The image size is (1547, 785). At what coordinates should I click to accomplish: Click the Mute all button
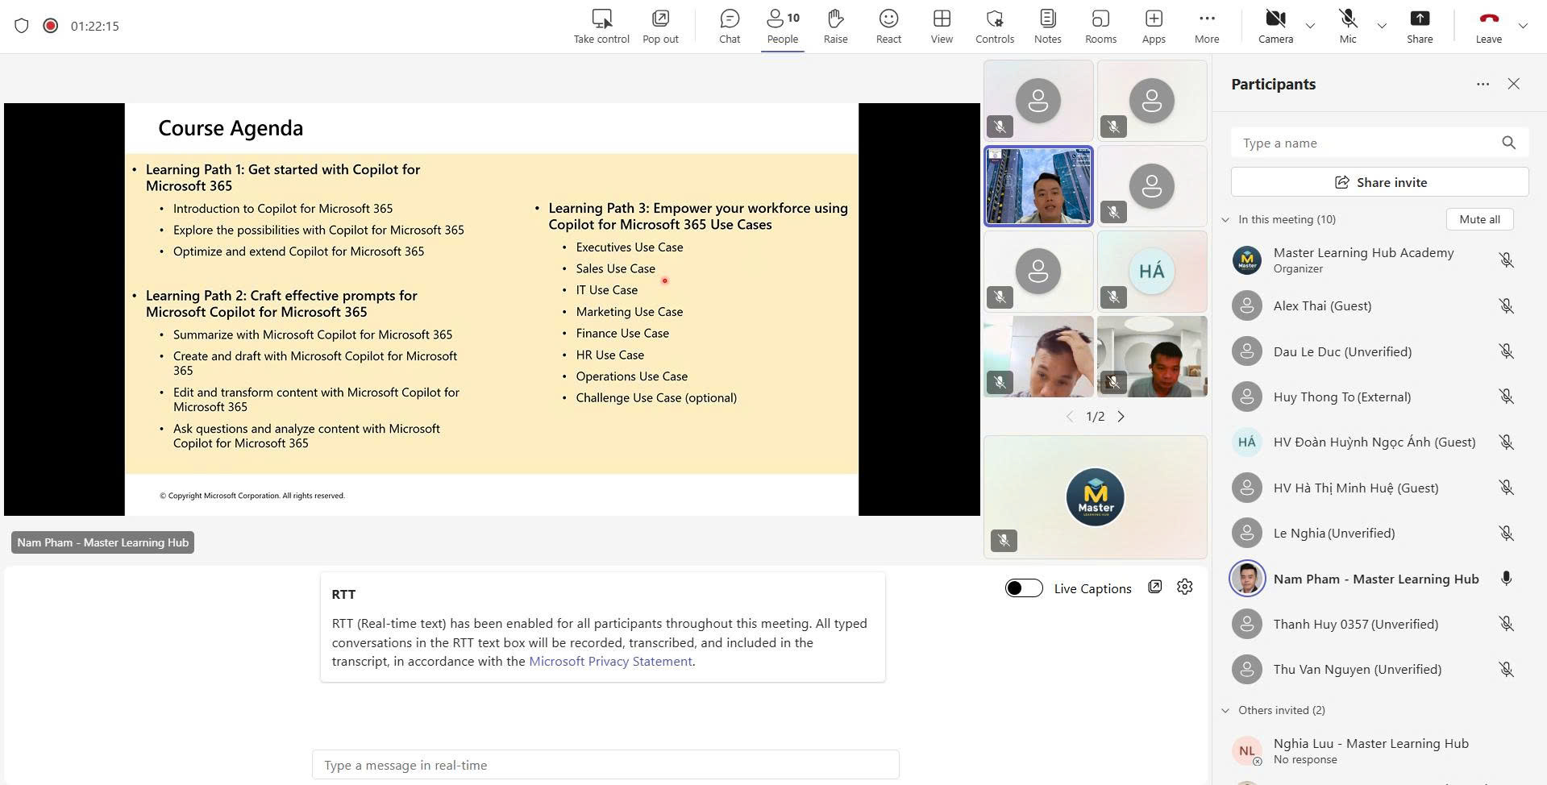(1479, 219)
